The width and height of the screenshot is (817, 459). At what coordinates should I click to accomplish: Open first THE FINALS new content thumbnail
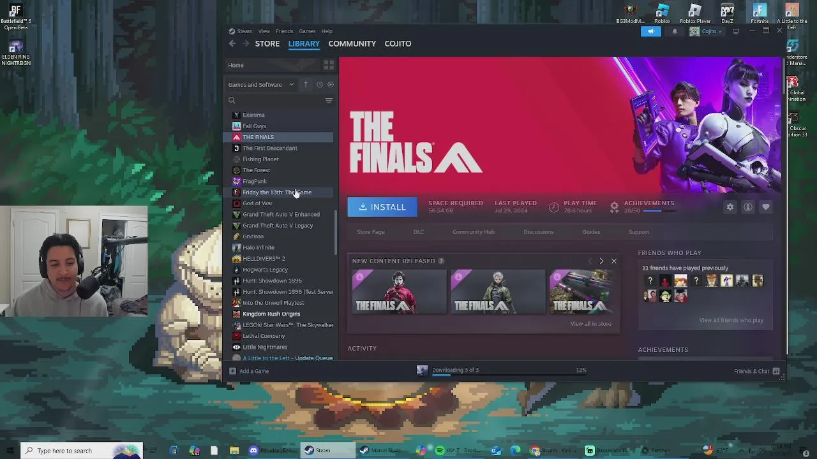tap(400, 292)
